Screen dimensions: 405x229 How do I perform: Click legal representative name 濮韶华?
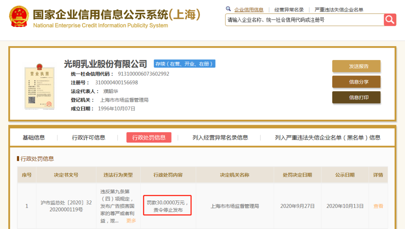tap(111, 91)
